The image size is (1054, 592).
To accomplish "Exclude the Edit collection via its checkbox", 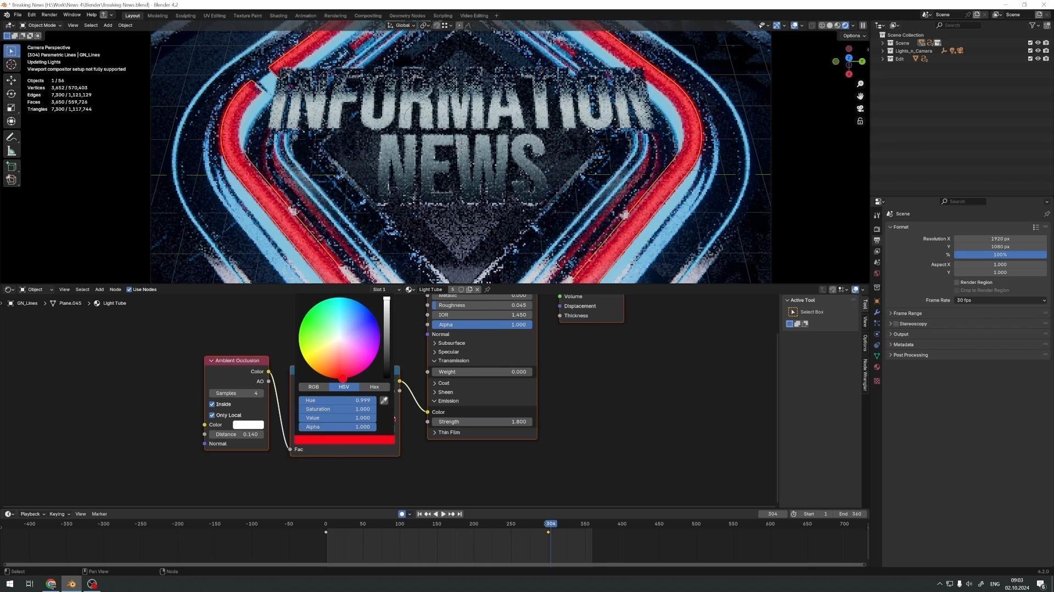I will [x=1030, y=59].
